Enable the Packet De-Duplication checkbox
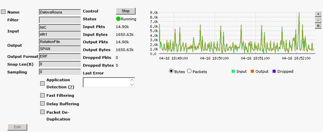Image resolution: width=323 pixels, height=132 pixels. click(43, 112)
